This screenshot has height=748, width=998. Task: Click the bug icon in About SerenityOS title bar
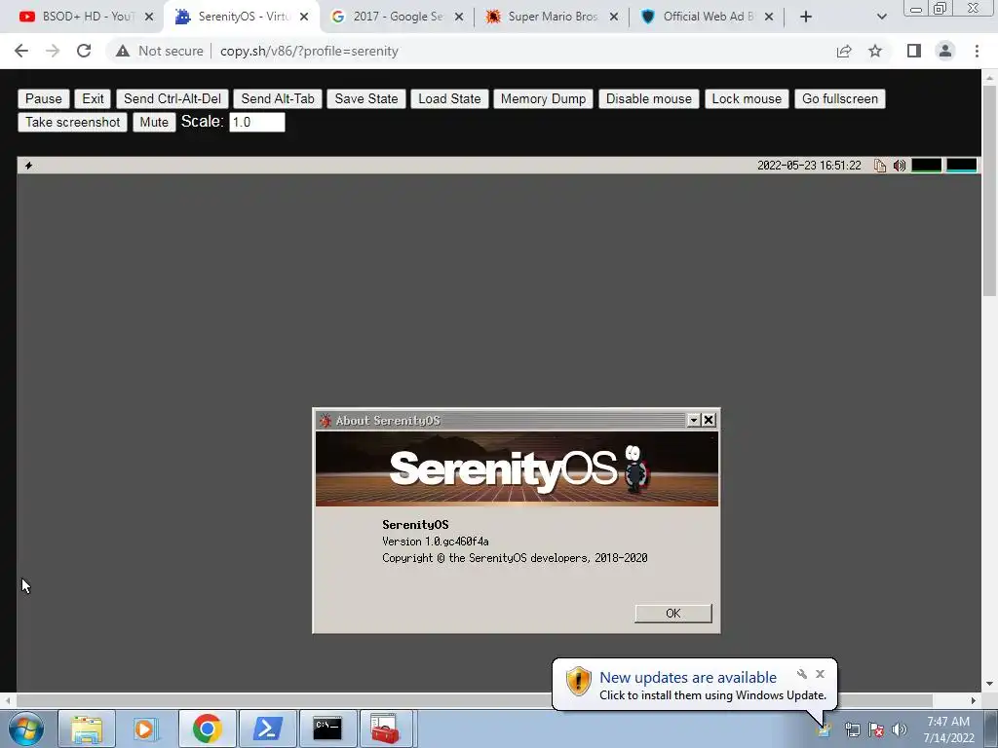326,421
